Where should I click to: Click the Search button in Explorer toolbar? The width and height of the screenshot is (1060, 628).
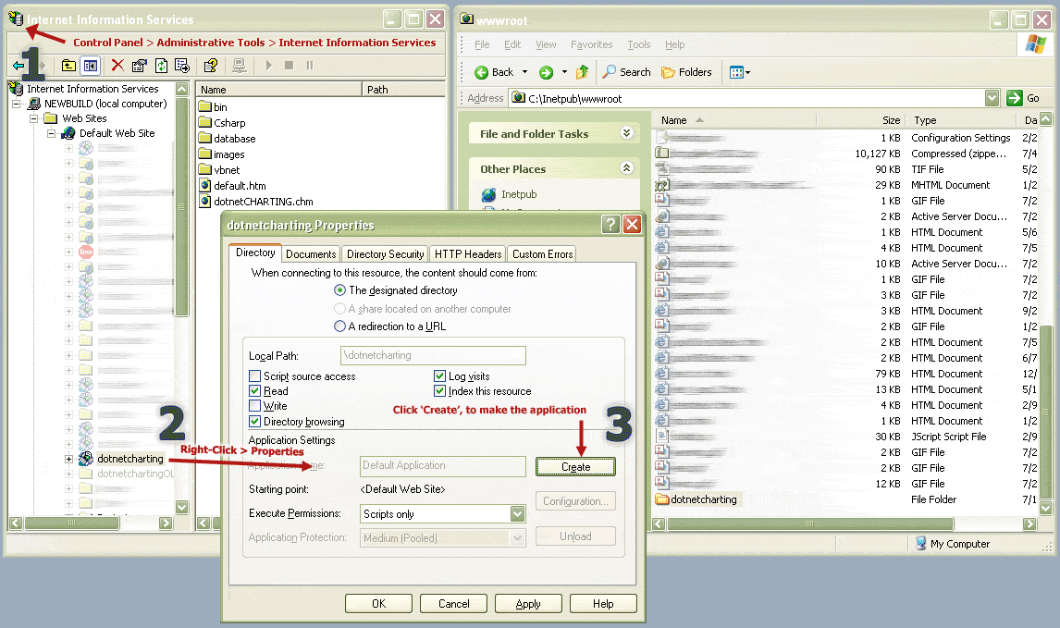click(x=627, y=72)
